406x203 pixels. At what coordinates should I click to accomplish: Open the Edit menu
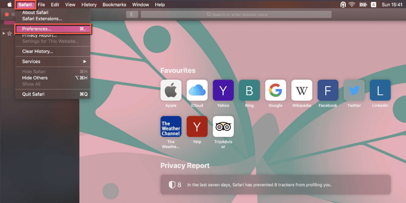[55, 4]
